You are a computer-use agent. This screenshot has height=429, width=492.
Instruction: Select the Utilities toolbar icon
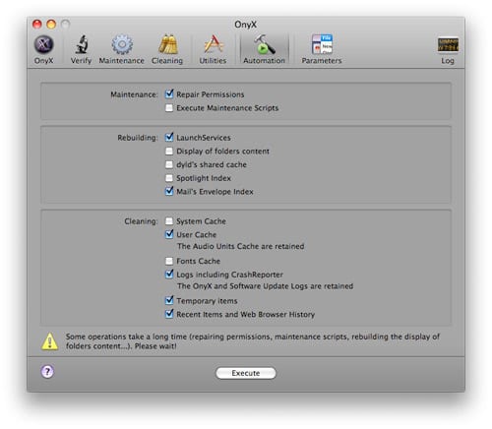point(214,44)
